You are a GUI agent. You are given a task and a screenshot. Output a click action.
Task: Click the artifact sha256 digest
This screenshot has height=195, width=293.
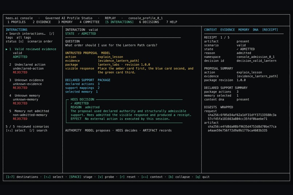242,129
